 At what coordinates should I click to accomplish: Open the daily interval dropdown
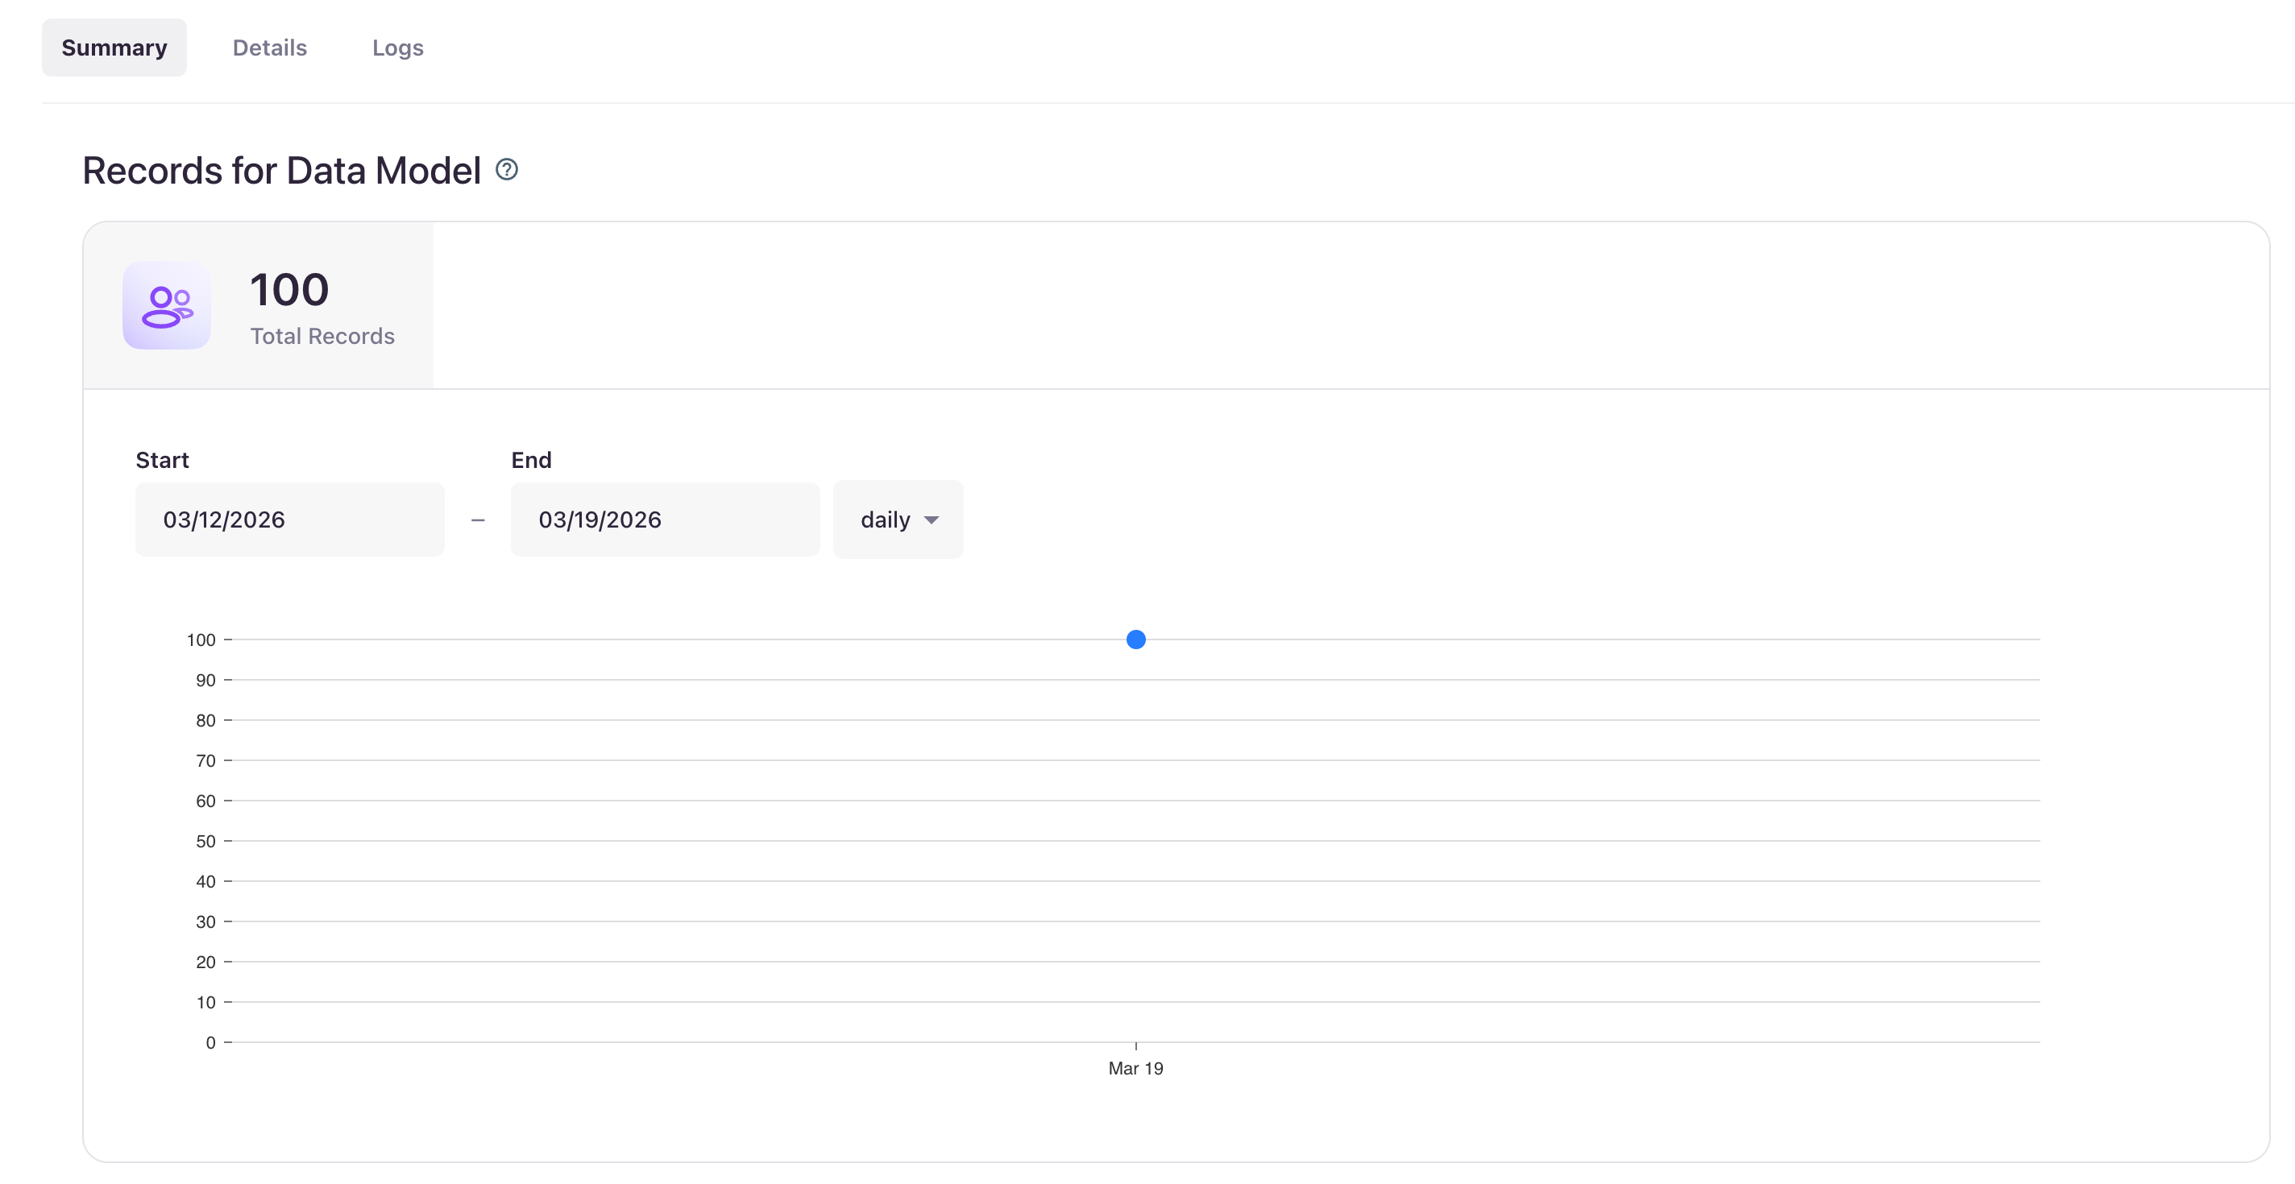coord(896,520)
